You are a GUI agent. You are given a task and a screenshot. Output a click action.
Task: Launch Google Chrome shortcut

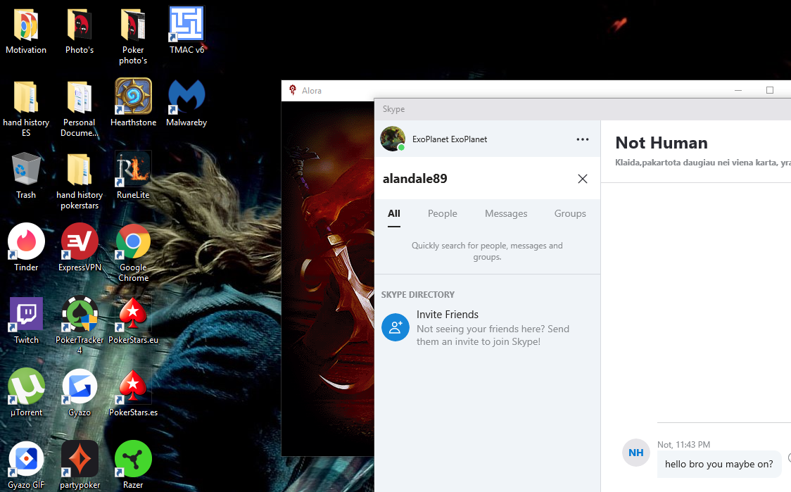point(133,241)
